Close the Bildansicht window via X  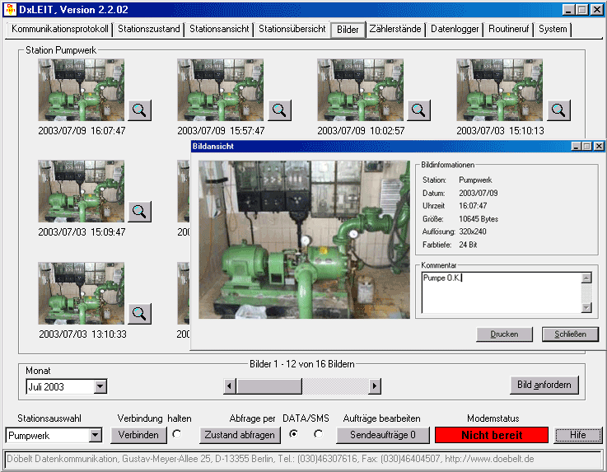coord(599,147)
